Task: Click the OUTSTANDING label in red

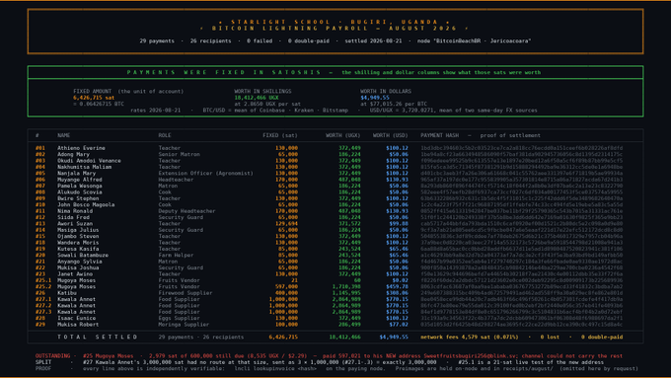Action: point(52,355)
